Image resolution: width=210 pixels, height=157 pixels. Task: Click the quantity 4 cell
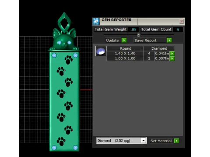(149, 54)
